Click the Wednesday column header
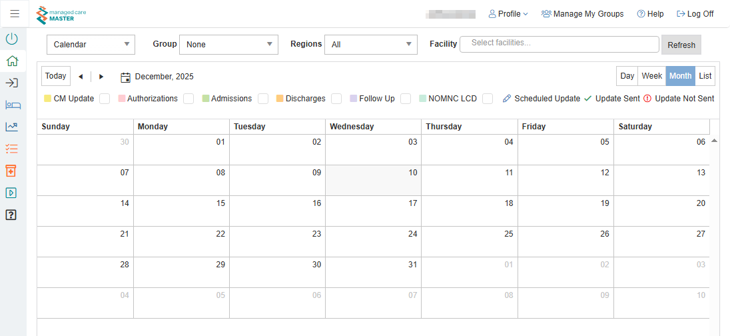The width and height of the screenshot is (730, 336). 374,127
